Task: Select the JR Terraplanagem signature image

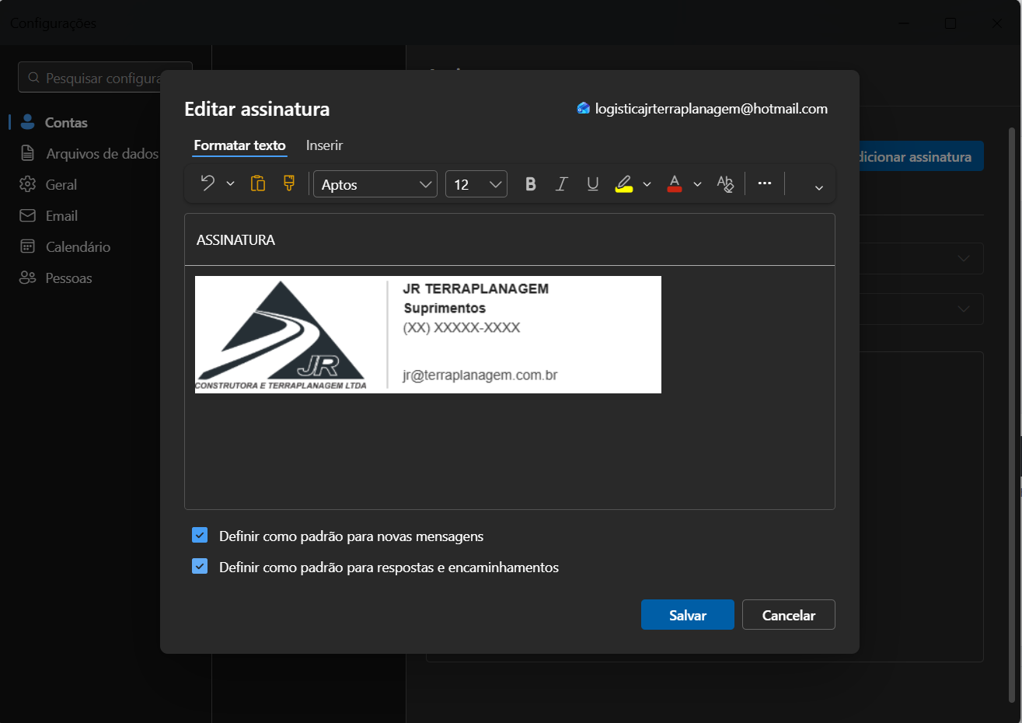Action: point(428,334)
